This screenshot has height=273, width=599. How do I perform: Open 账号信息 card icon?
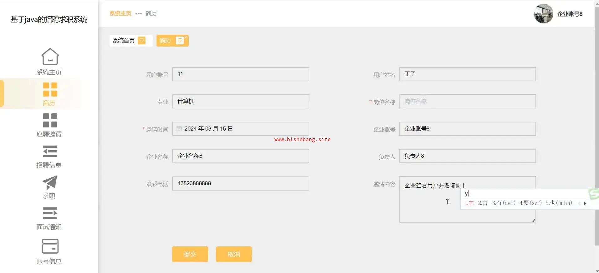(x=50, y=246)
